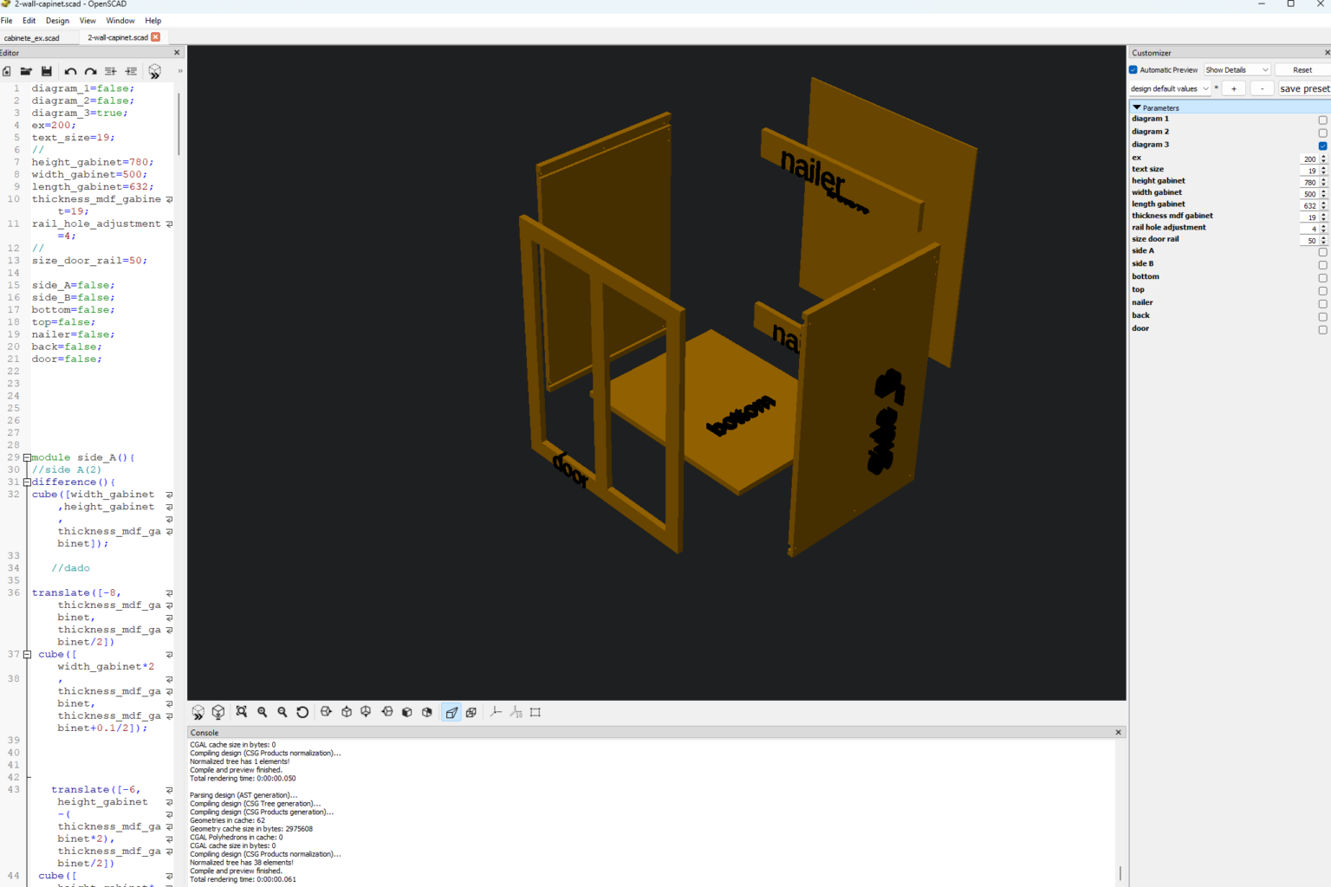The image size is (1331, 887).
Task: Click the ex value spinner arrows
Action: coord(1323,159)
